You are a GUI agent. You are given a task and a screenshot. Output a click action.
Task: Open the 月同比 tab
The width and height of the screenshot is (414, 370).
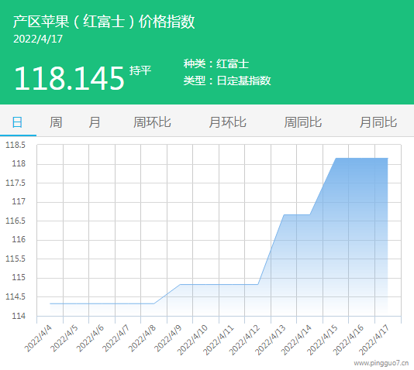pyautogui.click(x=378, y=122)
